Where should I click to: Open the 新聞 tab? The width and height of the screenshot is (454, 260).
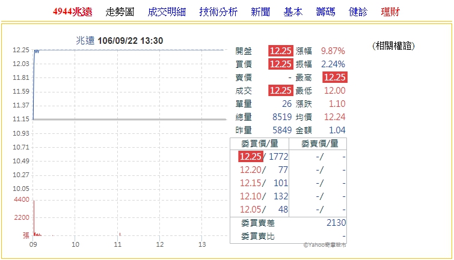click(260, 12)
